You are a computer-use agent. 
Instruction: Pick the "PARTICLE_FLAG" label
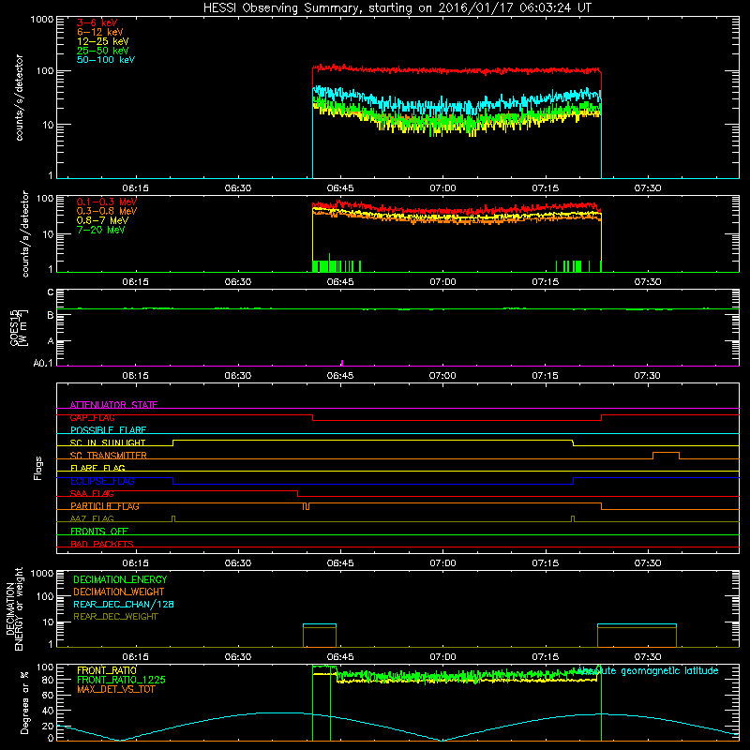pos(105,506)
